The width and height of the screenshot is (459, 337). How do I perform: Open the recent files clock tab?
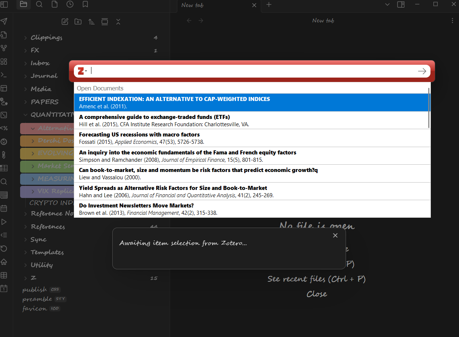pyautogui.click(x=69, y=4)
